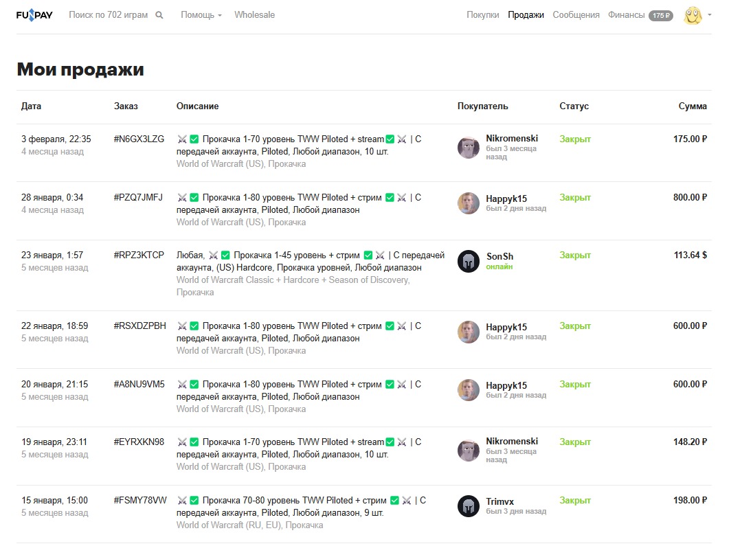The height and width of the screenshot is (557, 753).
Task: Click the 600.00 ₽ amount of order #RSXDZPBH
Action: pos(690,326)
